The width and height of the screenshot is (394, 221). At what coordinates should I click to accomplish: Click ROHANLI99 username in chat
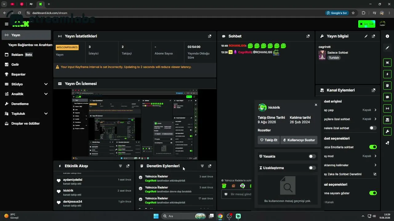click(237, 46)
